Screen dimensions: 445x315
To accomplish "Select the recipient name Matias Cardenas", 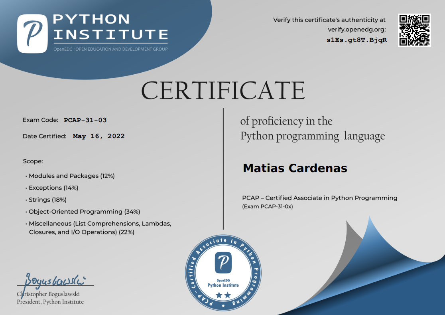I will (x=294, y=168).
